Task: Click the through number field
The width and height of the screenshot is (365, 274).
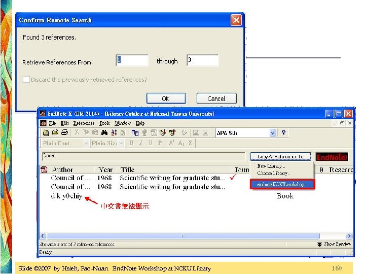Action: coord(202,60)
